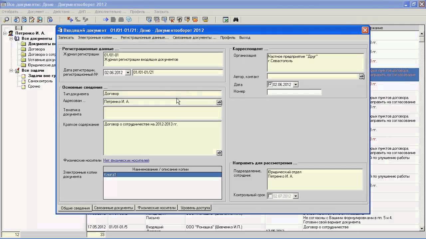Click the Тип документа field showing Договор
The image size is (426, 239).
162,94
